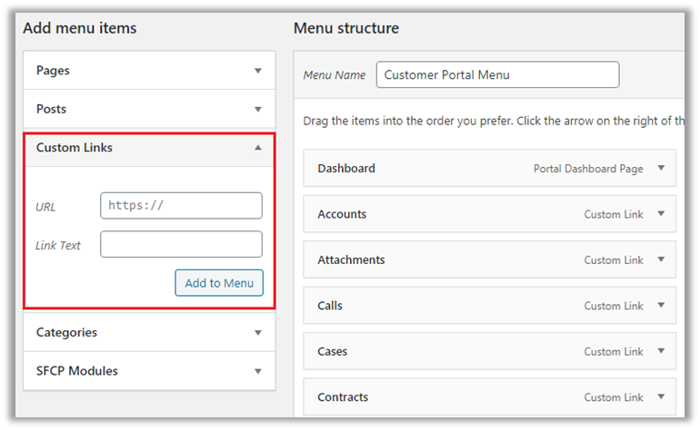The height and width of the screenshot is (430, 700).
Task: Expand the Categories panel arrow
Action: pyautogui.click(x=258, y=333)
